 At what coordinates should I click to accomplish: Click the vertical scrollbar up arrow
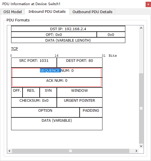141,28
